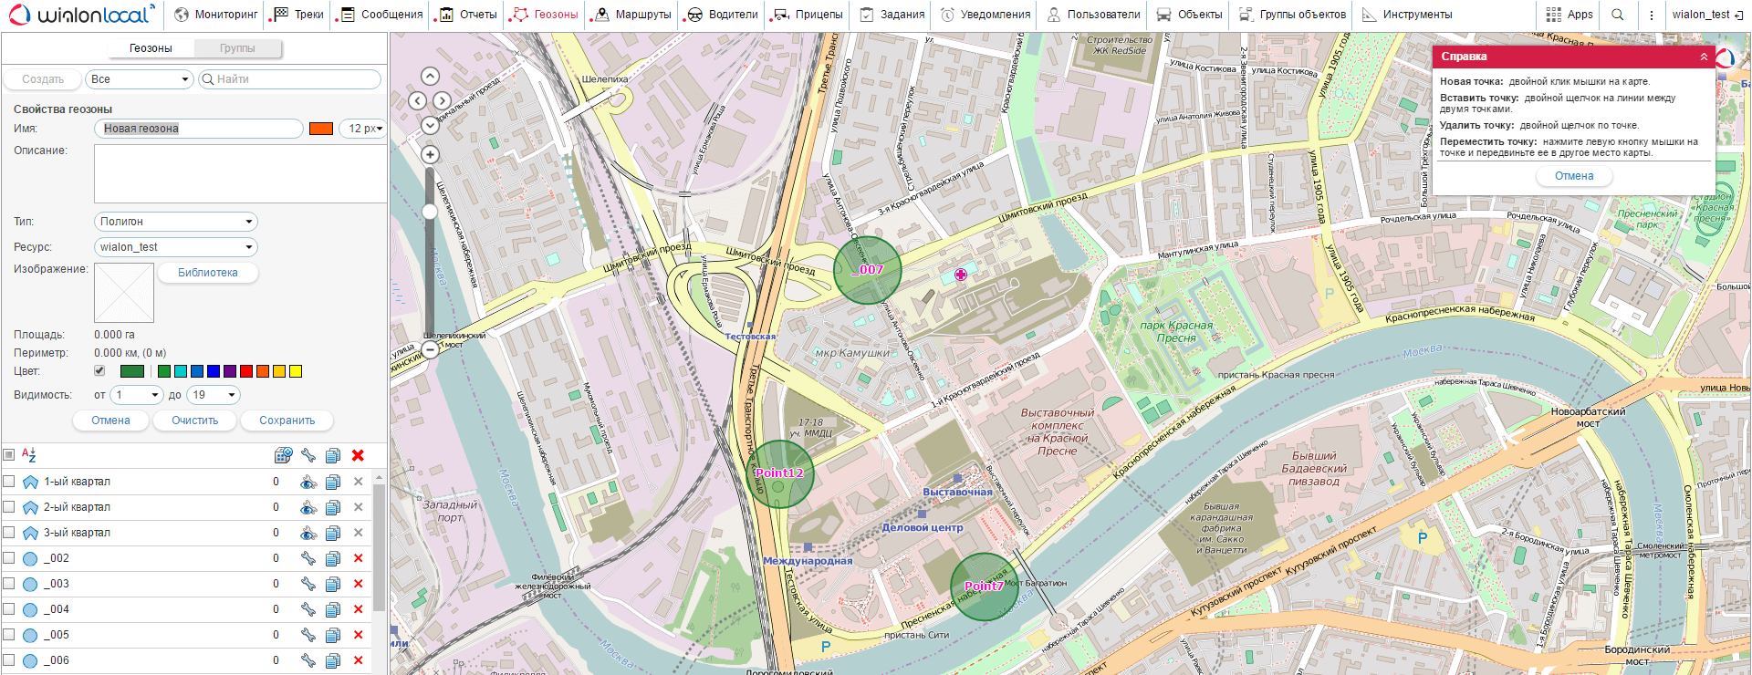Screen dimensions: 1752x675
Task: Open the Monitoring tab in the top menu
Action: coord(216,15)
